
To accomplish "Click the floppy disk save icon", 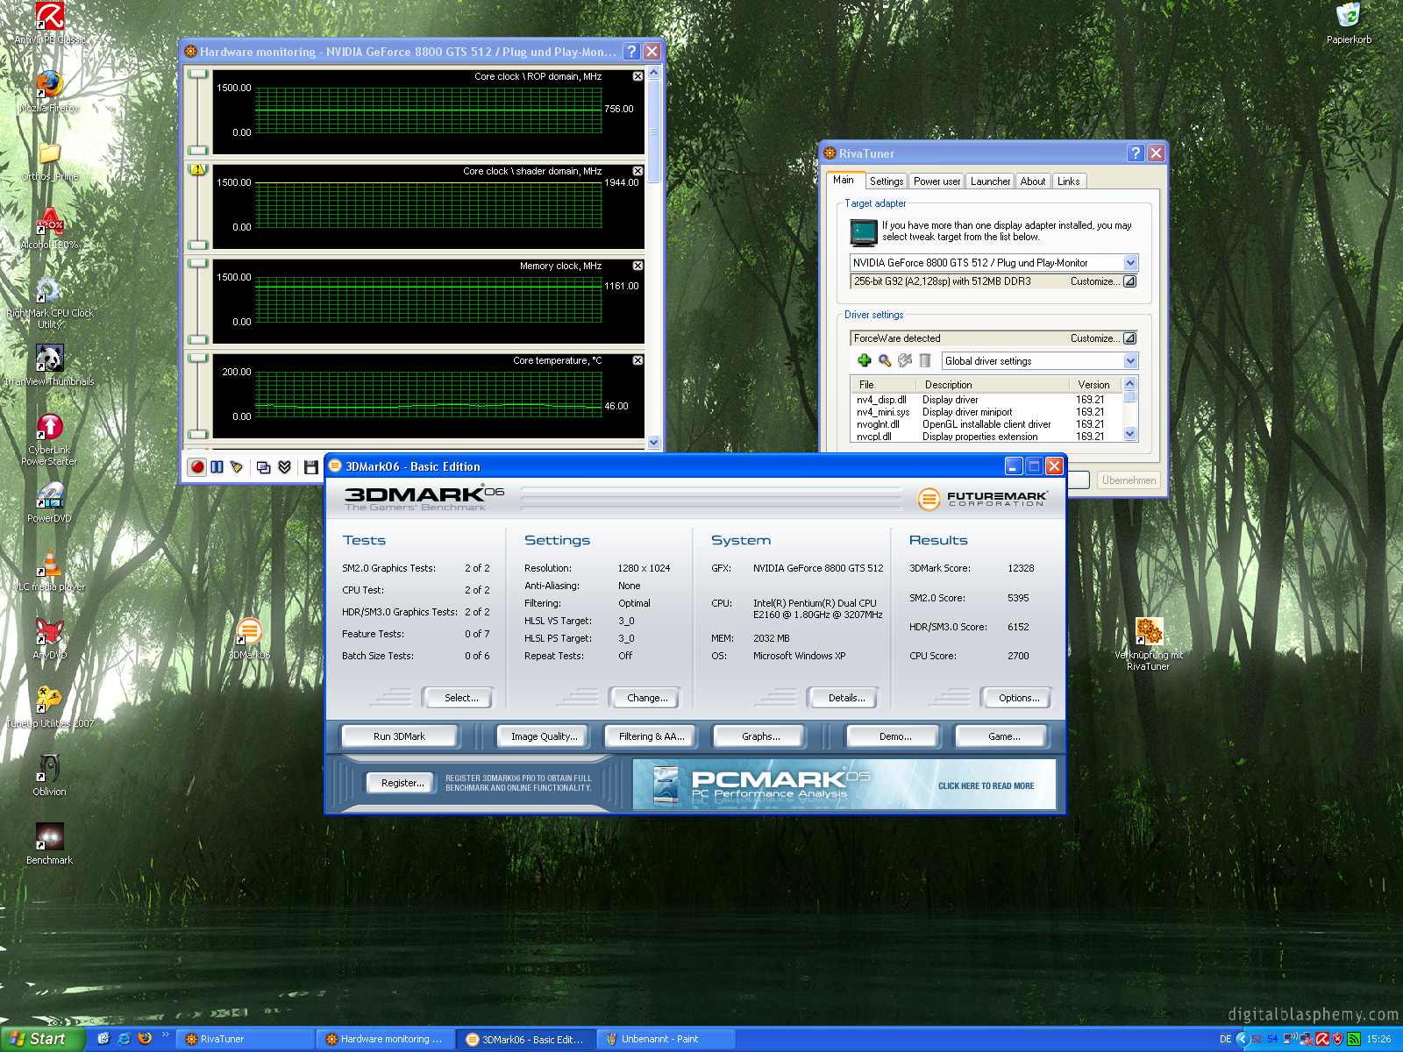I will point(310,467).
